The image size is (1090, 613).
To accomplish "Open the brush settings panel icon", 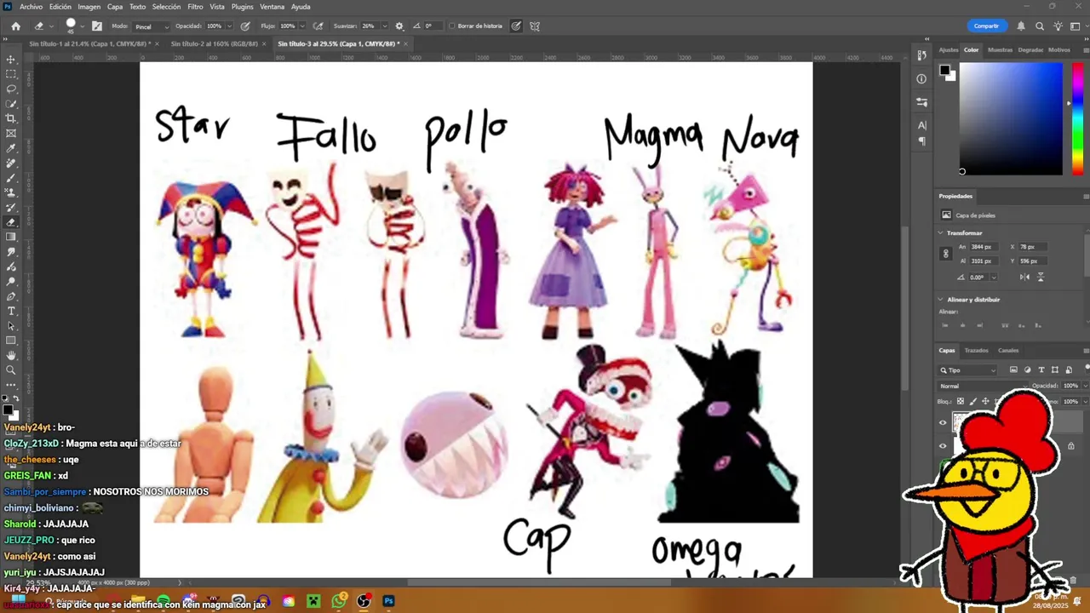I will point(97,26).
